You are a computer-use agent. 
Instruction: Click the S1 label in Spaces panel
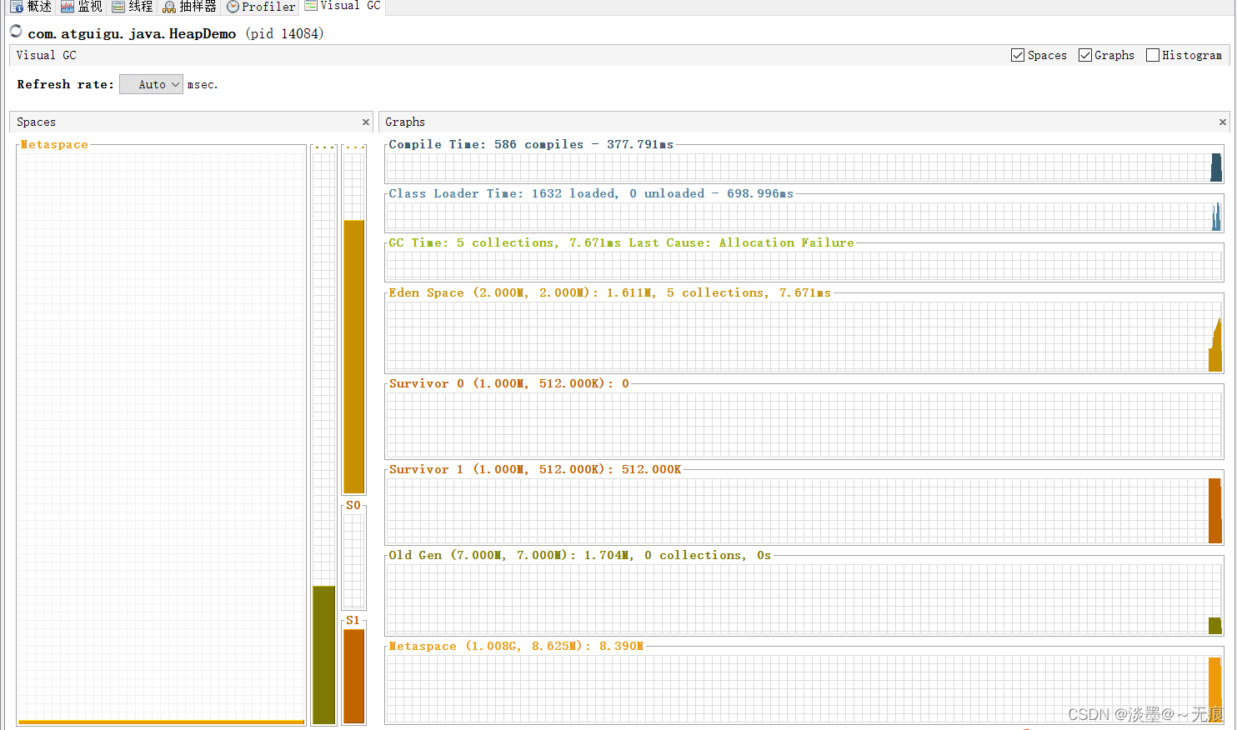(353, 620)
